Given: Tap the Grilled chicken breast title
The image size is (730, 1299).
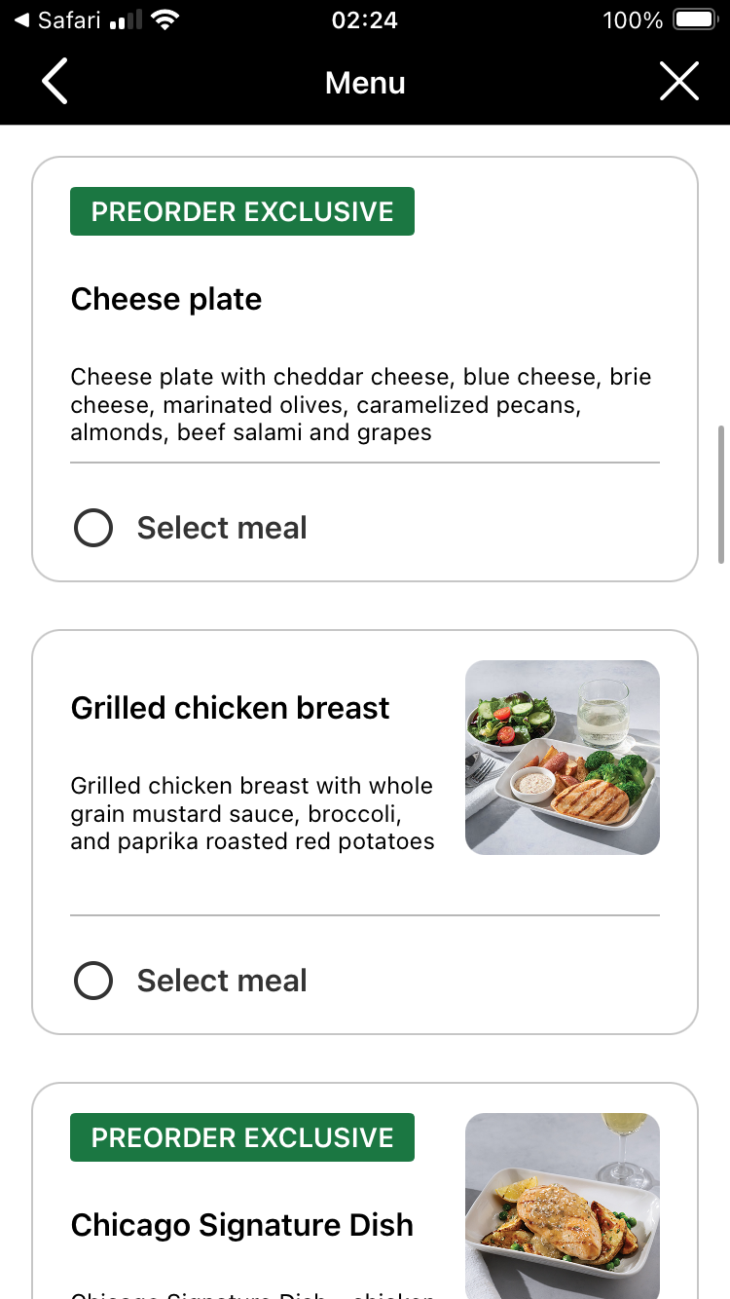Looking at the screenshot, I should [x=230, y=708].
